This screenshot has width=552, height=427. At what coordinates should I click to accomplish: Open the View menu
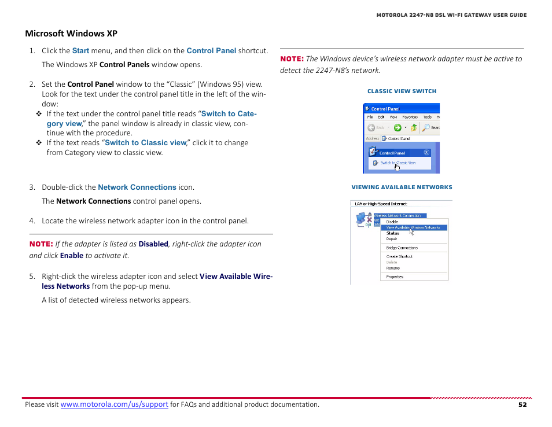(x=393, y=117)
